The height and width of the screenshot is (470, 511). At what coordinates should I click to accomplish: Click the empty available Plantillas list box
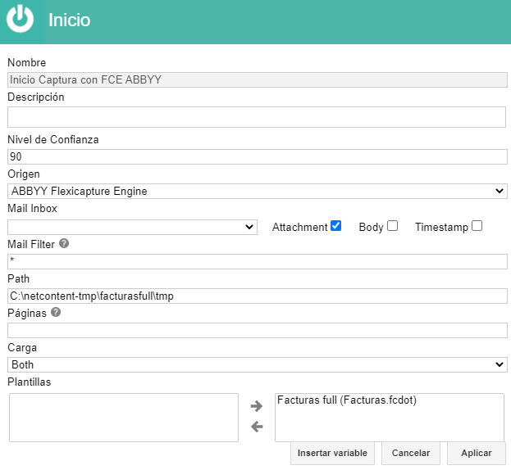pyautogui.click(x=124, y=418)
